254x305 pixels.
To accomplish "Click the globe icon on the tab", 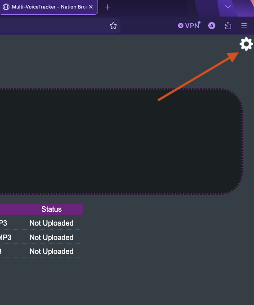I will point(6,7).
